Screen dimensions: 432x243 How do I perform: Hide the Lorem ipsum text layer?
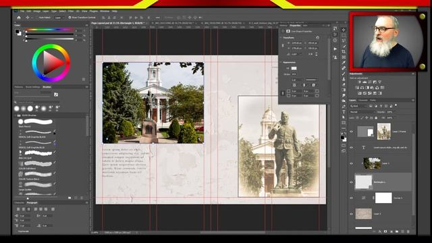(351, 148)
